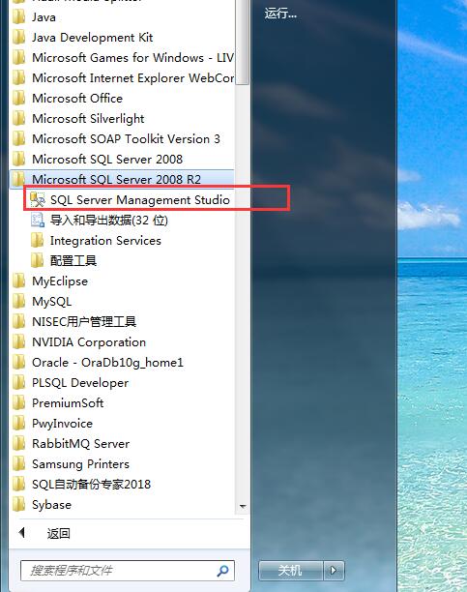Select the MySQL program folder text
Image resolution: width=467 pixels, height=592 pixels.
(51, 302)
